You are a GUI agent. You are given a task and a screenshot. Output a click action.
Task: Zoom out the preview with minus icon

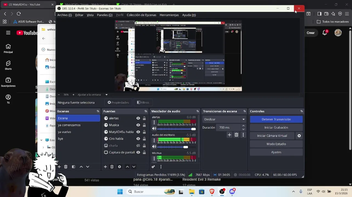pyautogui.click(x=59, y=95)
